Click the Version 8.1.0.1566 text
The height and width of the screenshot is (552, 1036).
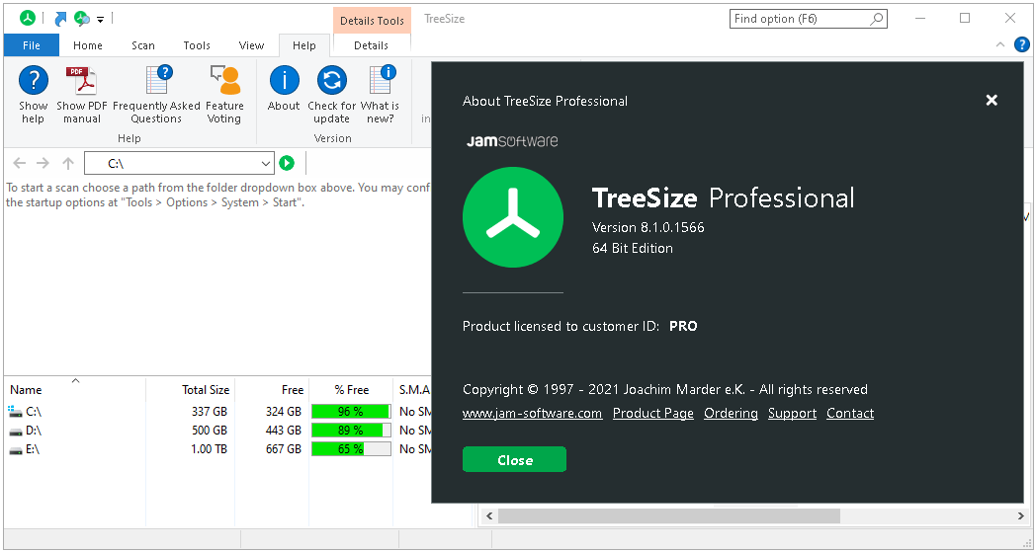tap(648, 228)
